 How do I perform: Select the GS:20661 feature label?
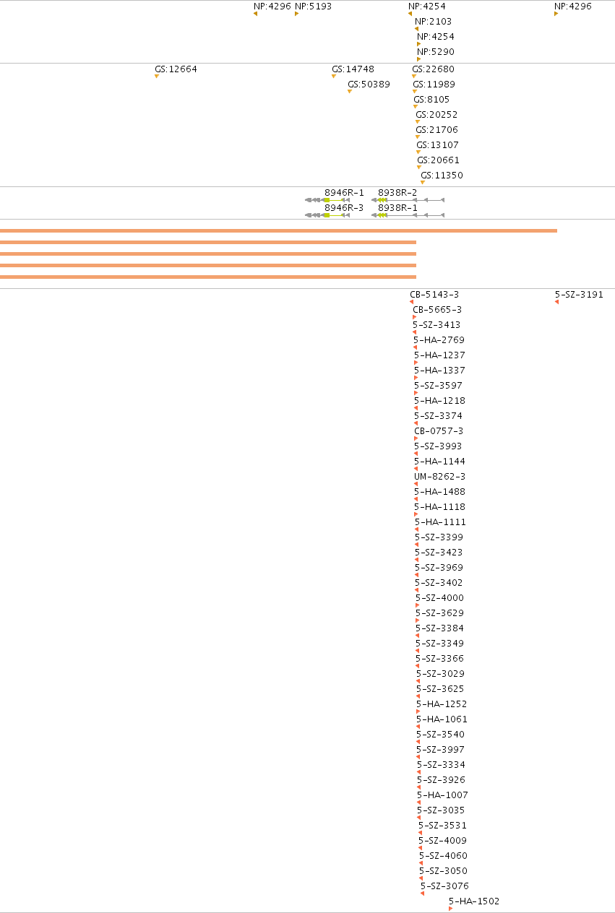pos(438,160)
